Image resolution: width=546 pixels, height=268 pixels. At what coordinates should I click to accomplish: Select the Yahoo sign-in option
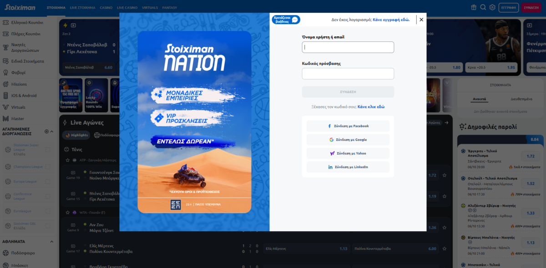click(x=348, y=153)
